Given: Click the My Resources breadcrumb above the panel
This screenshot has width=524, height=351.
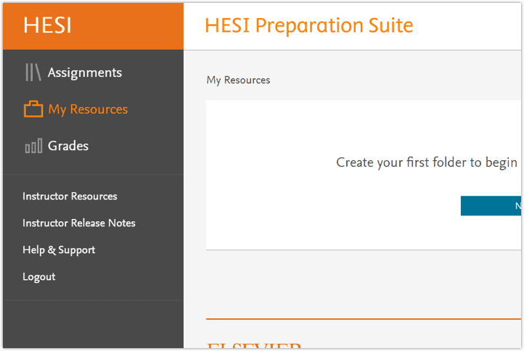Looking at the screenshot, I should click(238, 80).
